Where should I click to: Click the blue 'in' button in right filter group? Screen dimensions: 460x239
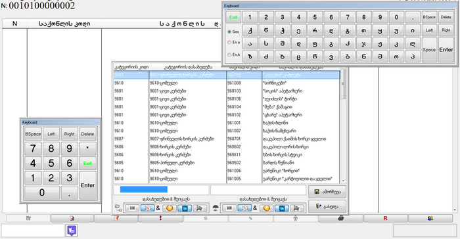tap(282, 208)
